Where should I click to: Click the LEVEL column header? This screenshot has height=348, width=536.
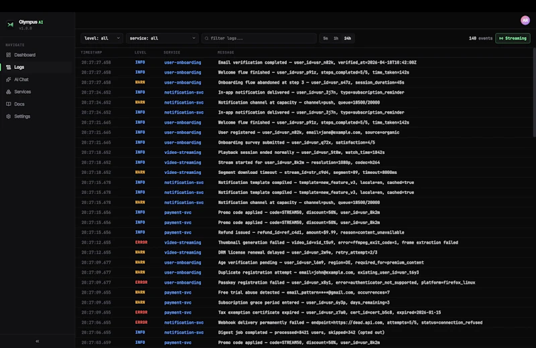tap(141, 52)
